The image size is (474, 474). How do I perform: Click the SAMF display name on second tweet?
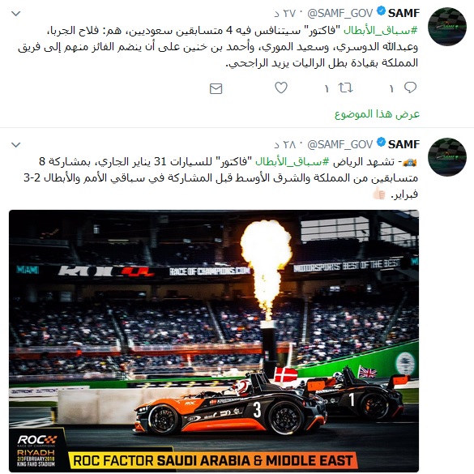[x=404, y=144]
